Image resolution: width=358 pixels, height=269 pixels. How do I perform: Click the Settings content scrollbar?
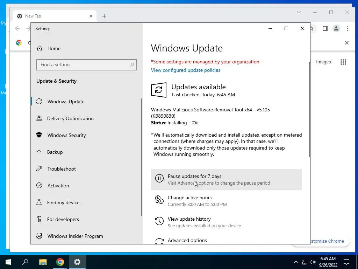[x=309, y=110]
